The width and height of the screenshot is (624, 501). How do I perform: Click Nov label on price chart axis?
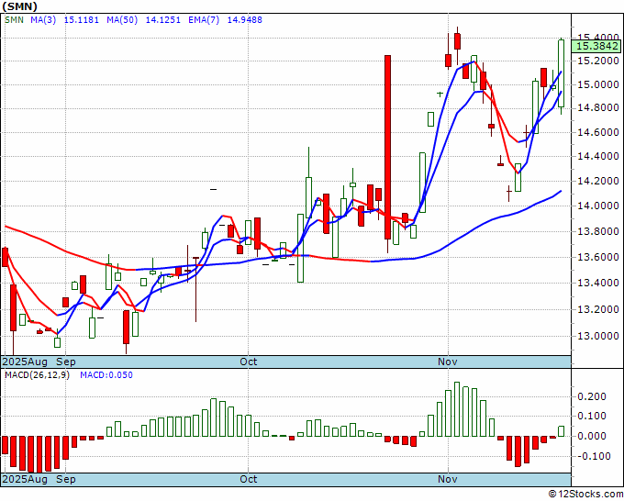pos(447,362)
